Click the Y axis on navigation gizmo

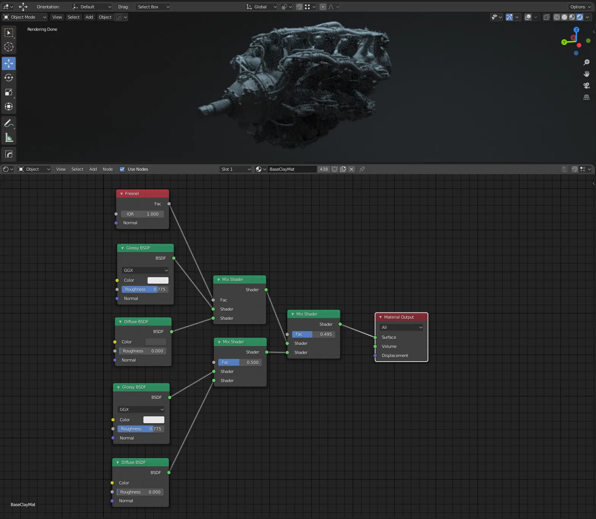pos(564,42)
